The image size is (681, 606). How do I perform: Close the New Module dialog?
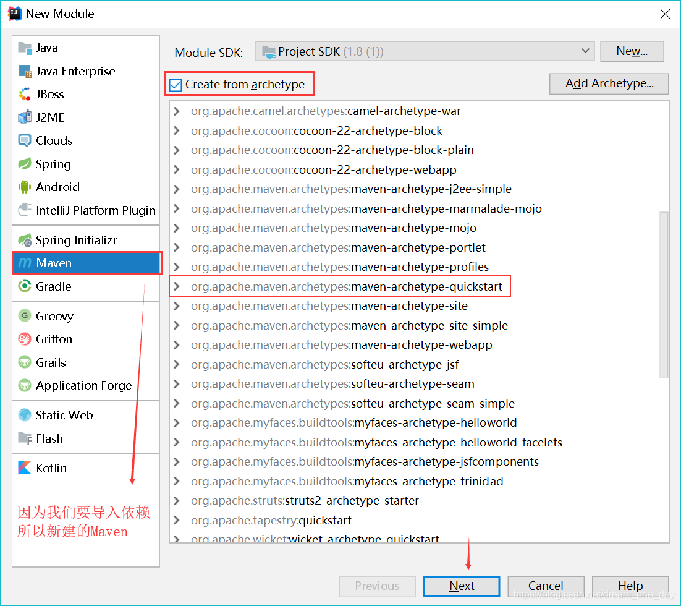tap(665, 14)
